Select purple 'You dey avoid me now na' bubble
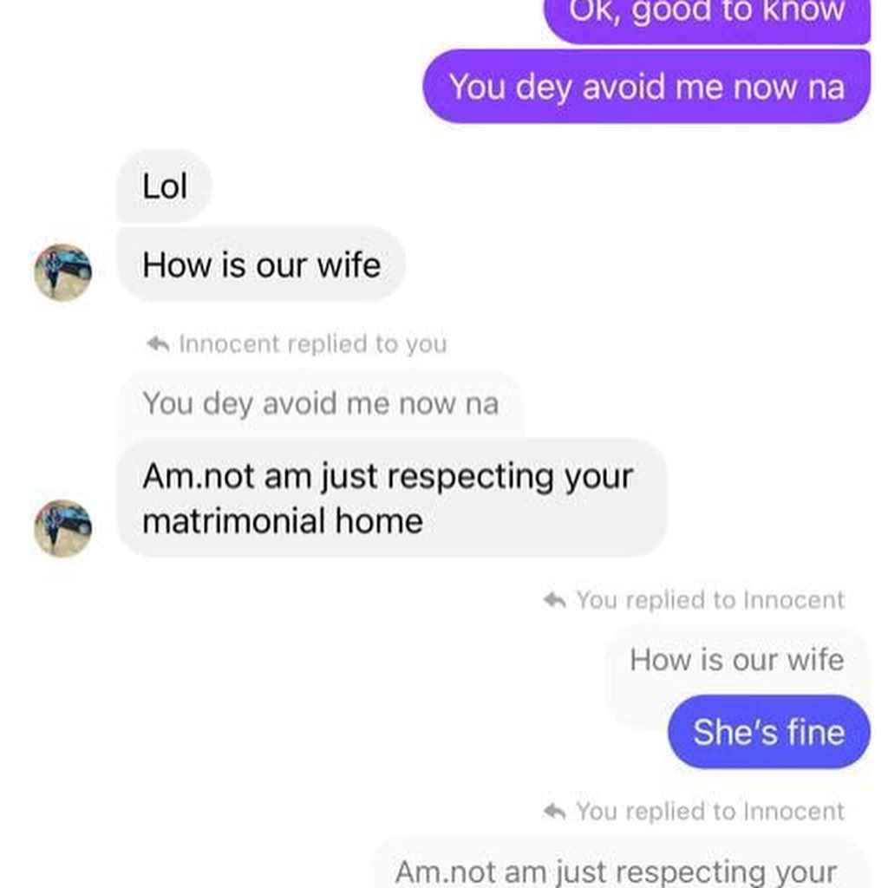The height and width of the screenshot is (888, 888). click(x=646, y=87)
